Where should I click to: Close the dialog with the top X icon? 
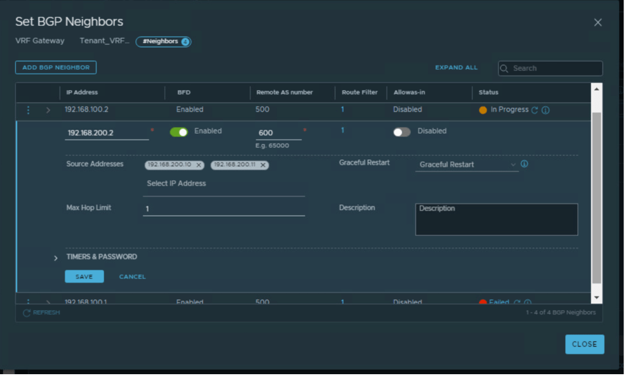[597, 23]
